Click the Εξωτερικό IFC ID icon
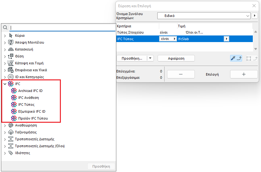 coord(14,111)
